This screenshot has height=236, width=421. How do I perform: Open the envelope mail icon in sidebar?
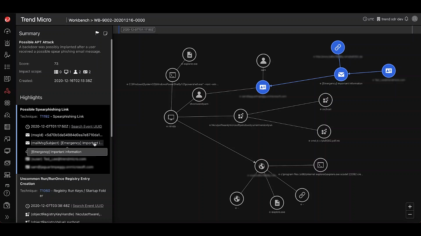[7, 163]
